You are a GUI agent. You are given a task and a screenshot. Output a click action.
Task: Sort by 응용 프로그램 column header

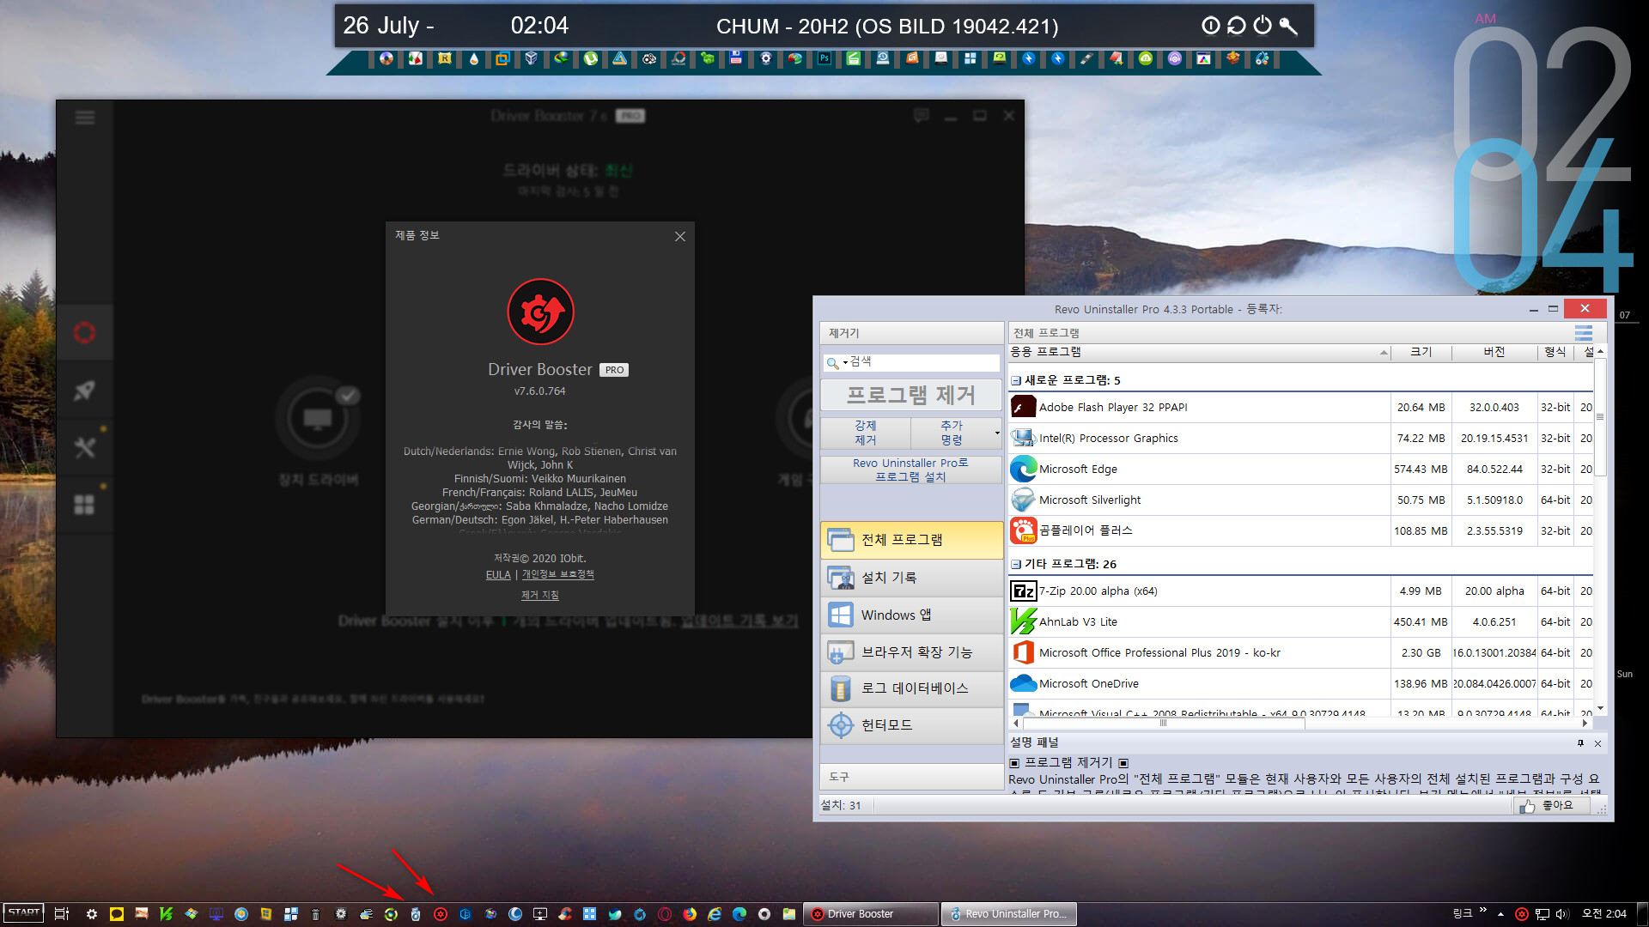pyautogui.click(x=1199, y=352)
